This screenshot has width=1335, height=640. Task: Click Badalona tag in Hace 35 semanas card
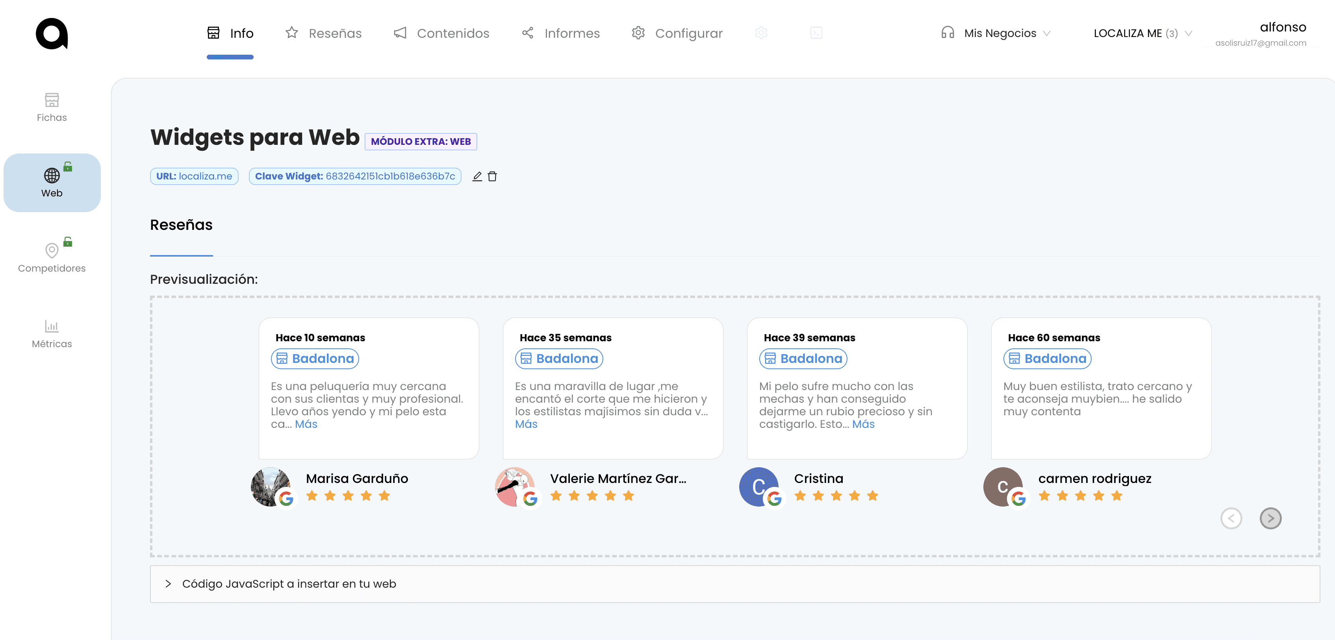(559, 358)
